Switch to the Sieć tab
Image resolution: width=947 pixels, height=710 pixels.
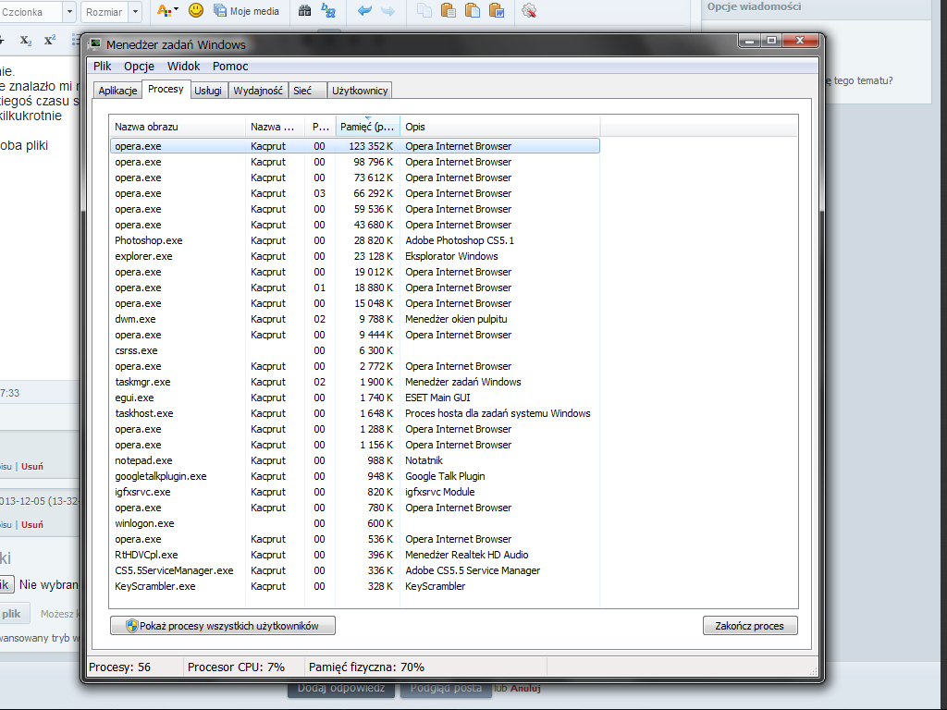click(x=307, y=91)
